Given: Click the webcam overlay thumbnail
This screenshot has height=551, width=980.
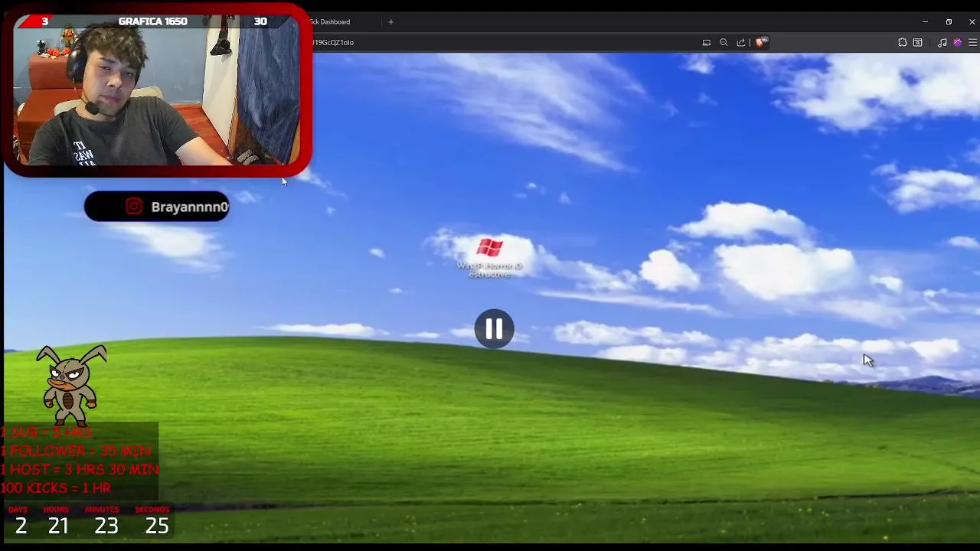Looking at the screenshot, I should pyautogui.click(x=158, y=90).
